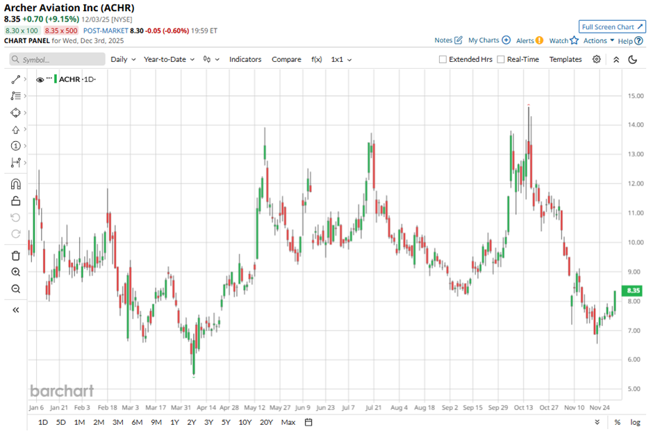This screenshot has height=436, width=653.
Task: Open the Year-to-Date range dropdown
Action: 169,59
